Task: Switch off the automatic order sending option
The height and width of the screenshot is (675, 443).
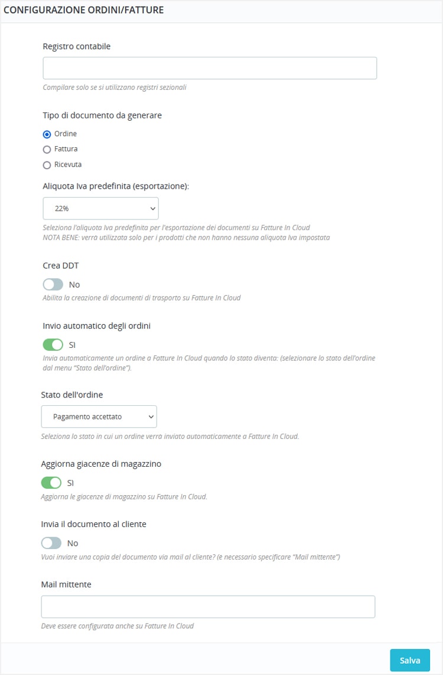Action: click(53, 344)
